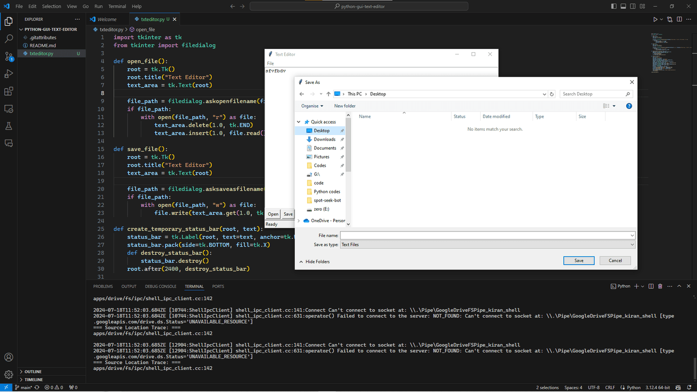Expand the TIMELINE section

point(33,379)
